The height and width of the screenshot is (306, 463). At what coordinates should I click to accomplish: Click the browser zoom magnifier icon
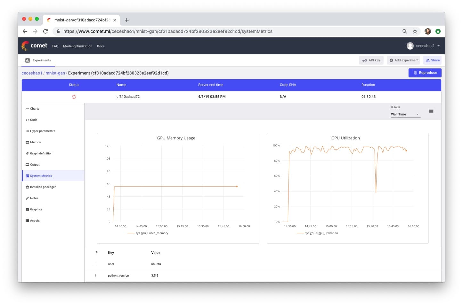(x=405, y=31)
